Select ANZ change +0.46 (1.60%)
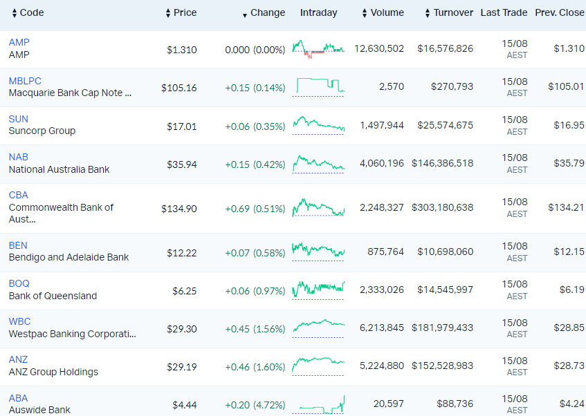The height and width of the screenshot is (416, 586). (x=255, y=367)
